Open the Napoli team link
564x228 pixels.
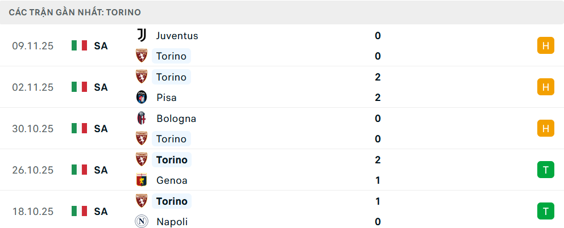pos(172,222)
